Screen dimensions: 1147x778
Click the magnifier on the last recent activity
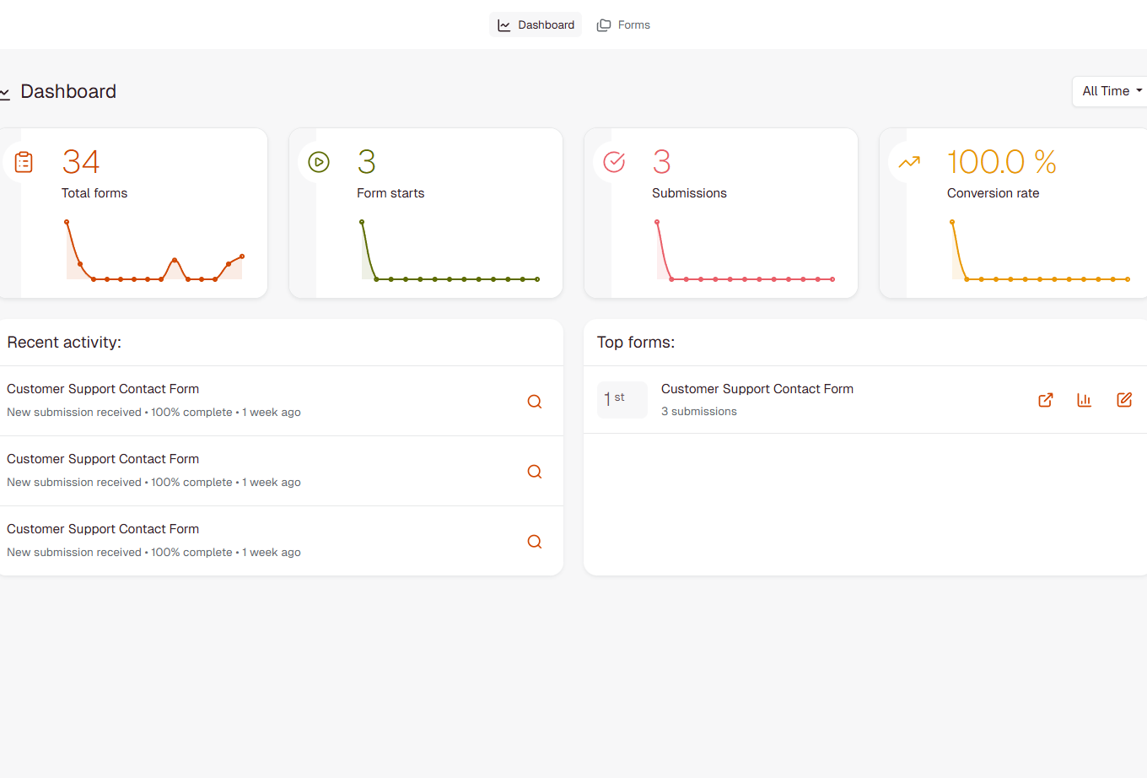[535, 541]
